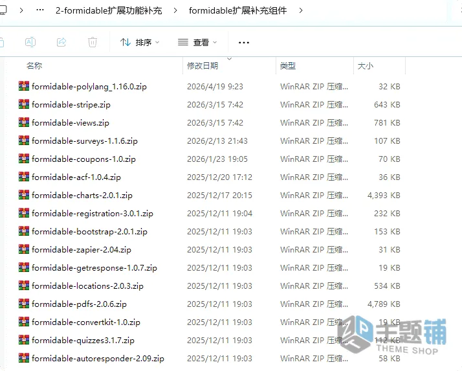
Task: Go to 2-formidable扩展功能补充 breadcrumb folder
Action: tap(109, 10)
